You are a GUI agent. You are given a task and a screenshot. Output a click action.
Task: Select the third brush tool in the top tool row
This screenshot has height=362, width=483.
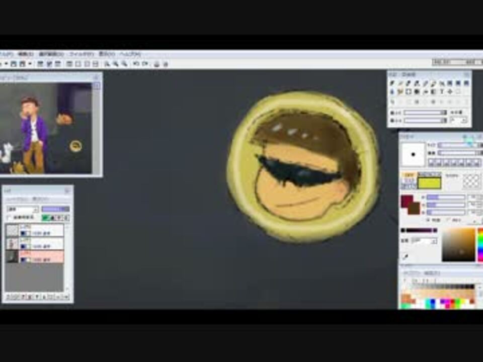pos(409,83)
